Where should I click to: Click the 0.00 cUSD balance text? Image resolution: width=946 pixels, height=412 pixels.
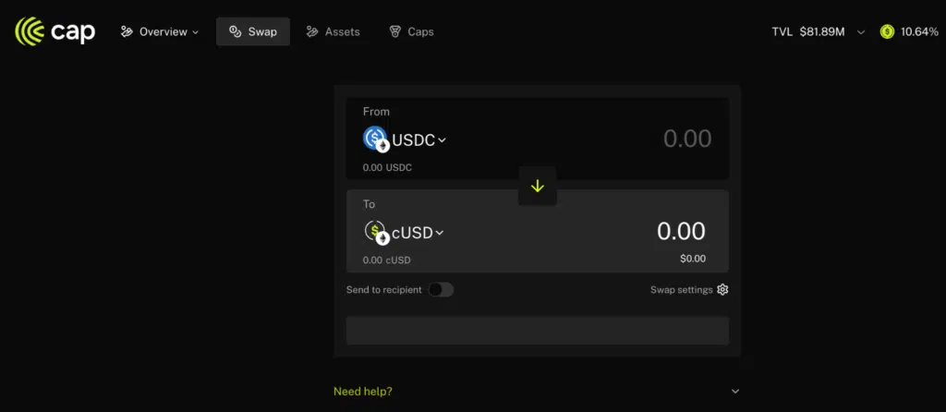(387, 261)
